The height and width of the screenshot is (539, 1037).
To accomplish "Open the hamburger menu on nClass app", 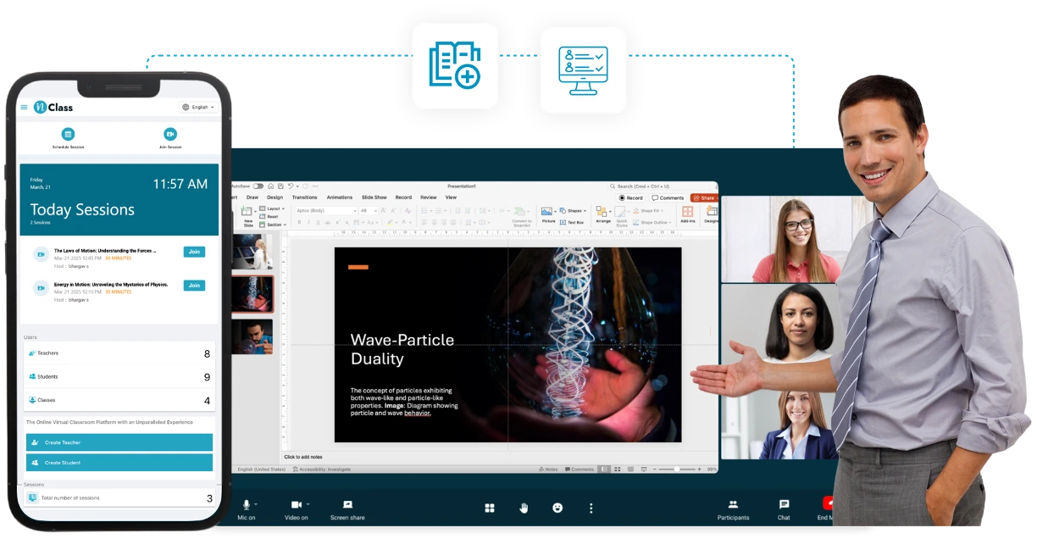I will coord(24,108).
